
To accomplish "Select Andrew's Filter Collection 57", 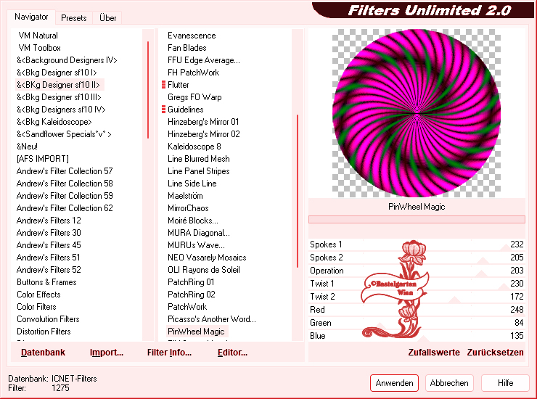I will pyautogui.click(x=65, y=171).
